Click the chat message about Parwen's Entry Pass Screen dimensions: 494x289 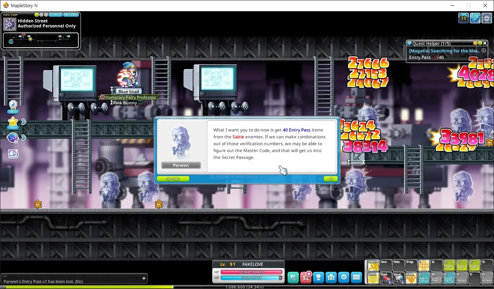[43, 281]
